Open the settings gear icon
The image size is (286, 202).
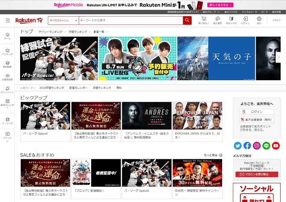click(x=259, y=20)
